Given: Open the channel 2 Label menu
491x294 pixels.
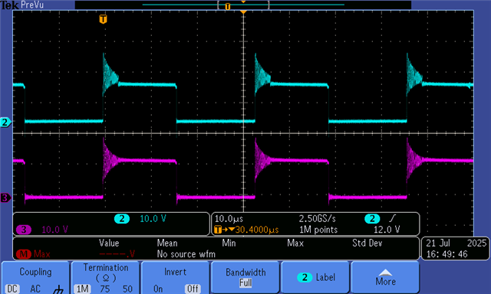Looking at the screenshot, I should 315,277.
